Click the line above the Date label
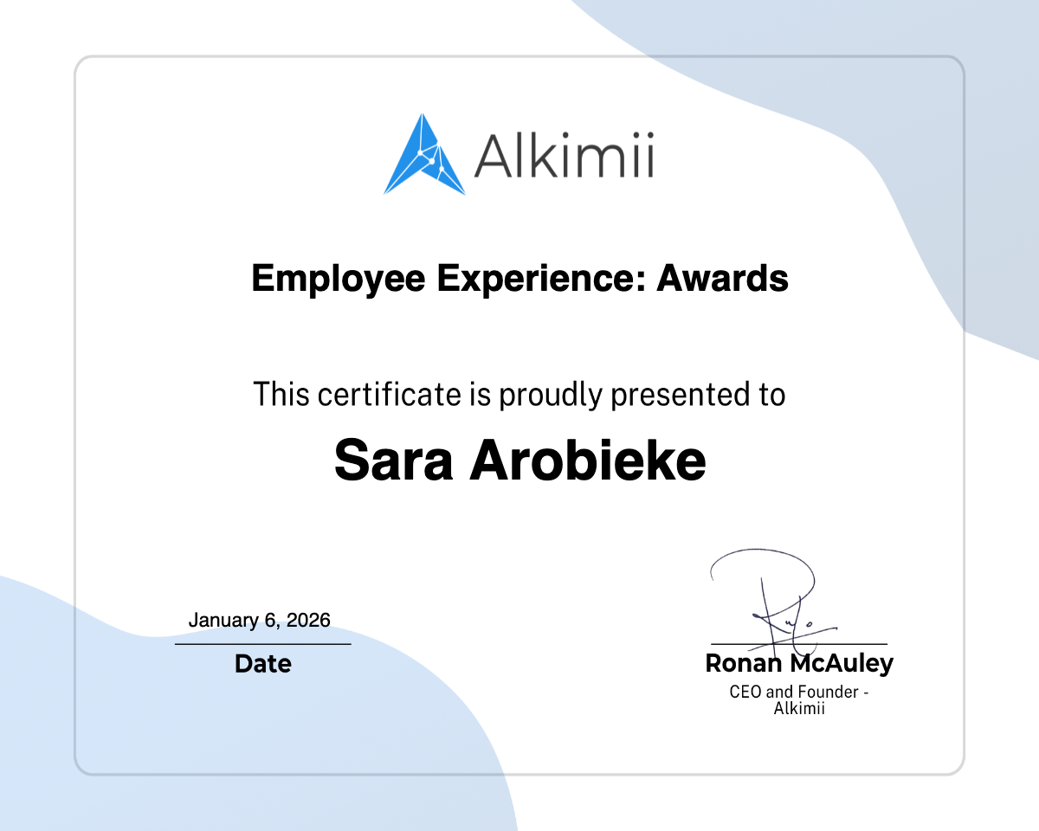This screenshot has height=831, width=1039. click(x=262, y=642)
